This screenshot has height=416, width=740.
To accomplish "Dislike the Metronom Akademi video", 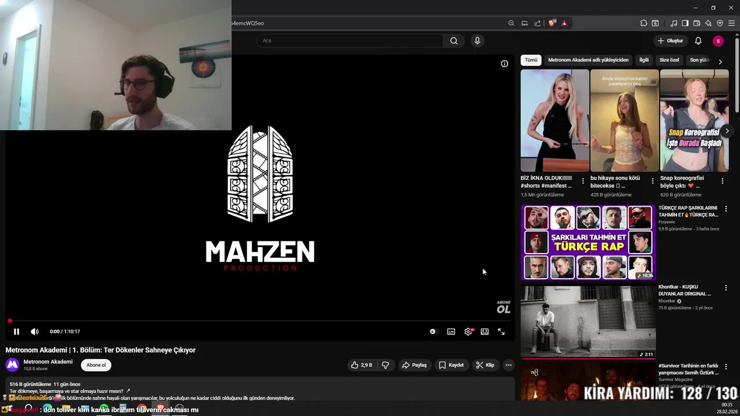I will pyautogui.click(x=386, y=365).
